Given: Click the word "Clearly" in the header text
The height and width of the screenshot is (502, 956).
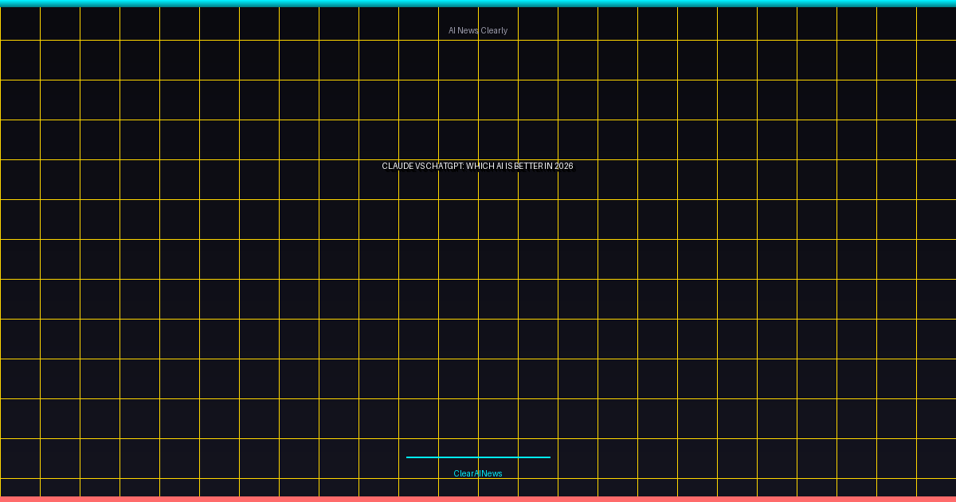Looking at the screenshot, I should click(x=494, y=30).
